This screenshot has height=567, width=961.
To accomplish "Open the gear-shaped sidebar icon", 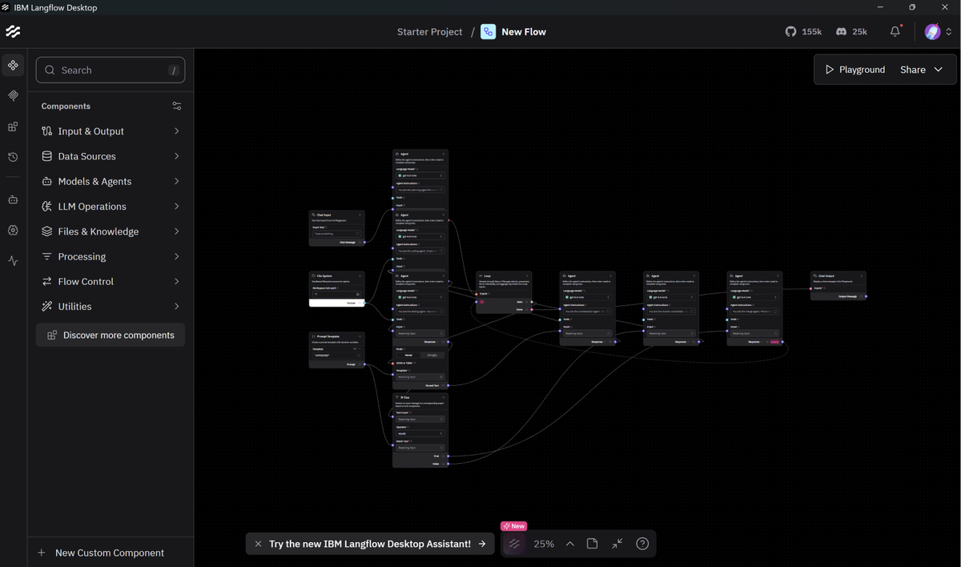I will [13, 230].
